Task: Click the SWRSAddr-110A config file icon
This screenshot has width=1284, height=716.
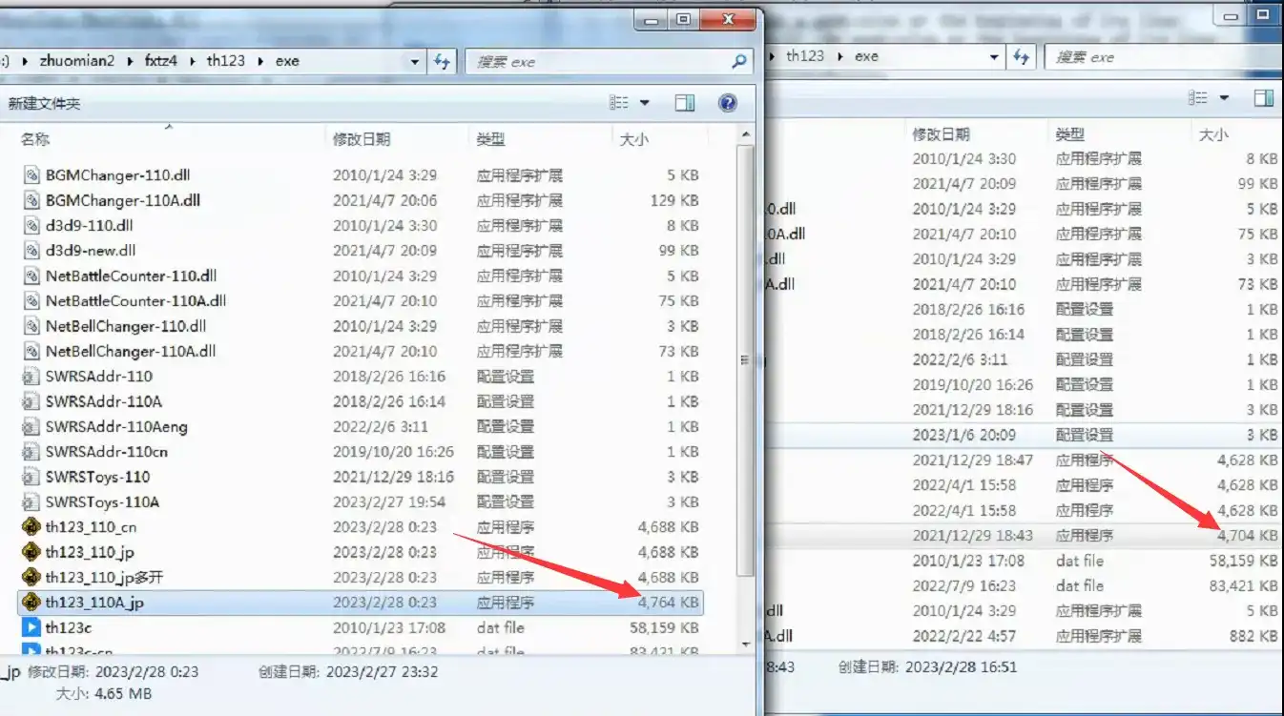Action: click(x=31, y=401)
